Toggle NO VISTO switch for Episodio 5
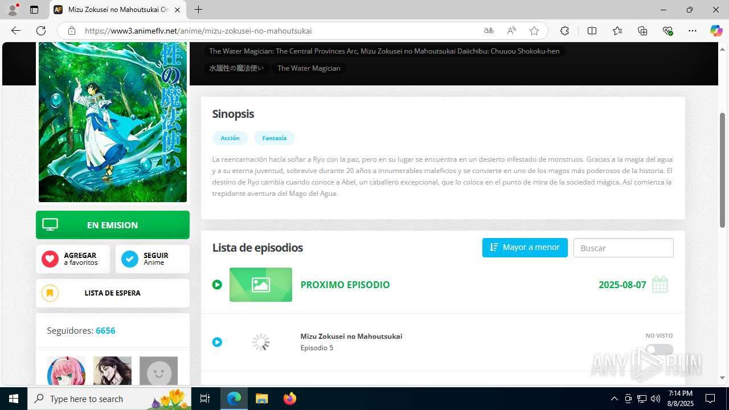The width and height of the screenshot is (729, 410). click(660, 350)
